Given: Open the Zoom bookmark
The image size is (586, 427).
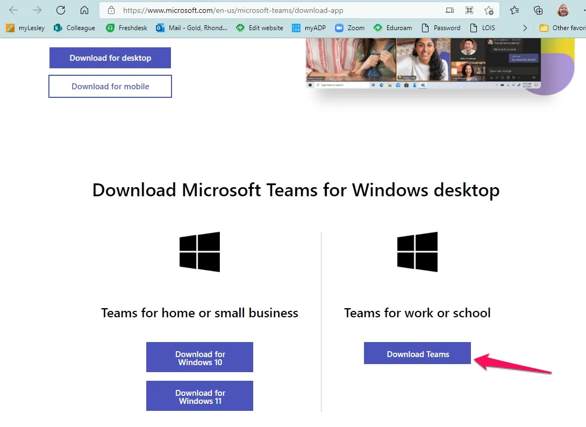Looking at the screenshot, I should click(x=349, y=27).
